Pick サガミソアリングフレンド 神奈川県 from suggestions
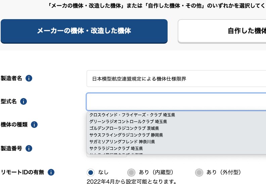 pyautogui.click(x=122, y=142)
